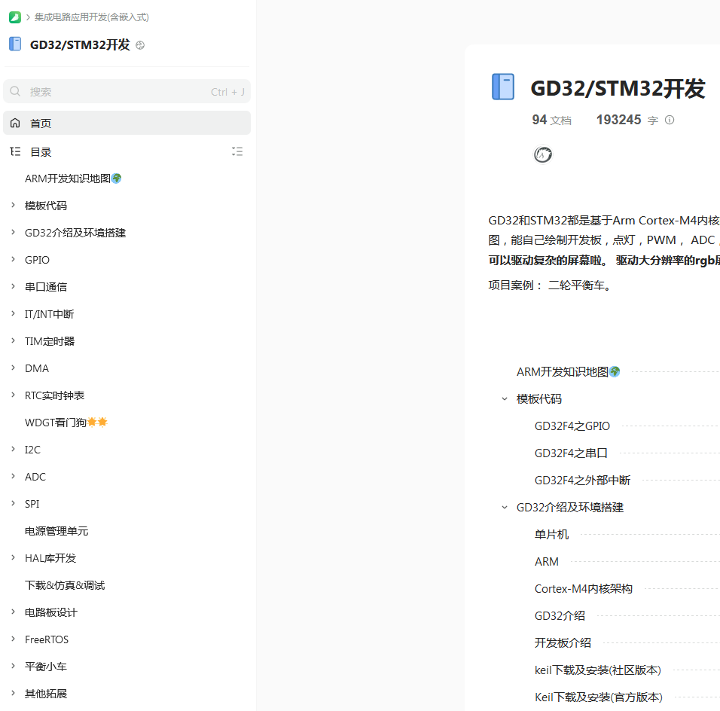Click the permission icon next to sidebar title
The height and width of the screenshot is (711, 720).
[x=140, y=45]
